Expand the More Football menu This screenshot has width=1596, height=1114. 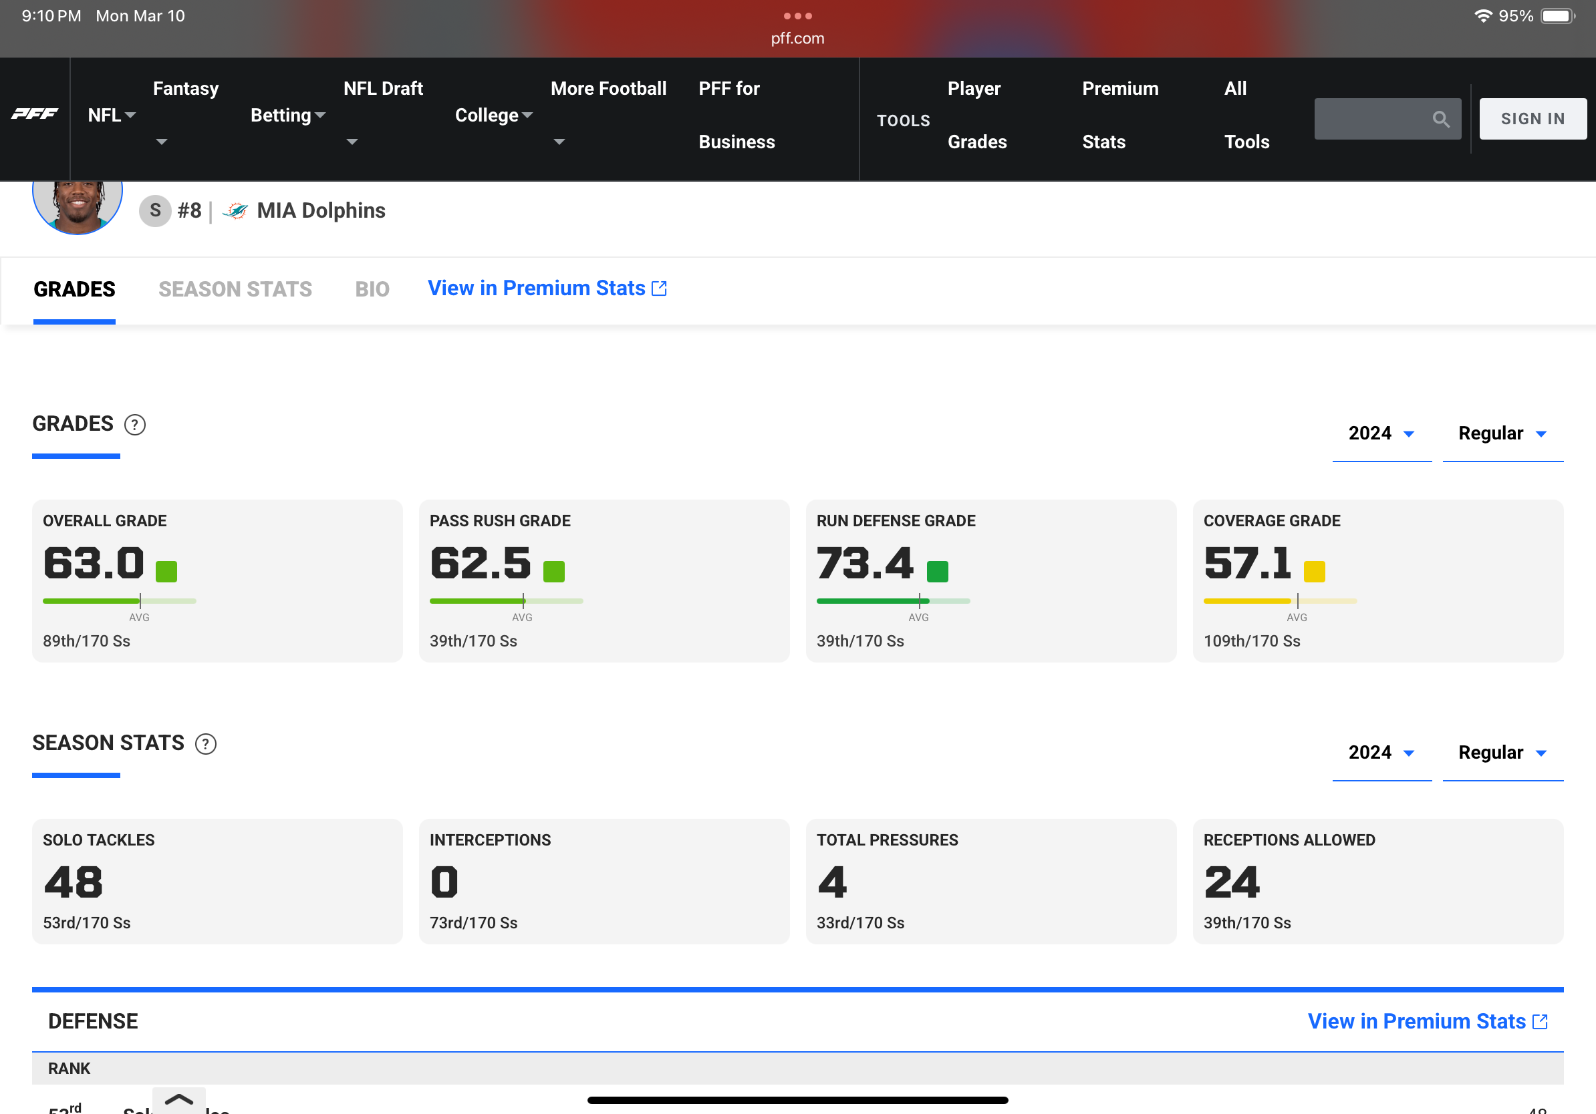point(608,116)
